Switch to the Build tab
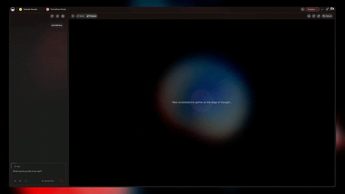This screenshot has height=194, width=345. pos(80,16)
